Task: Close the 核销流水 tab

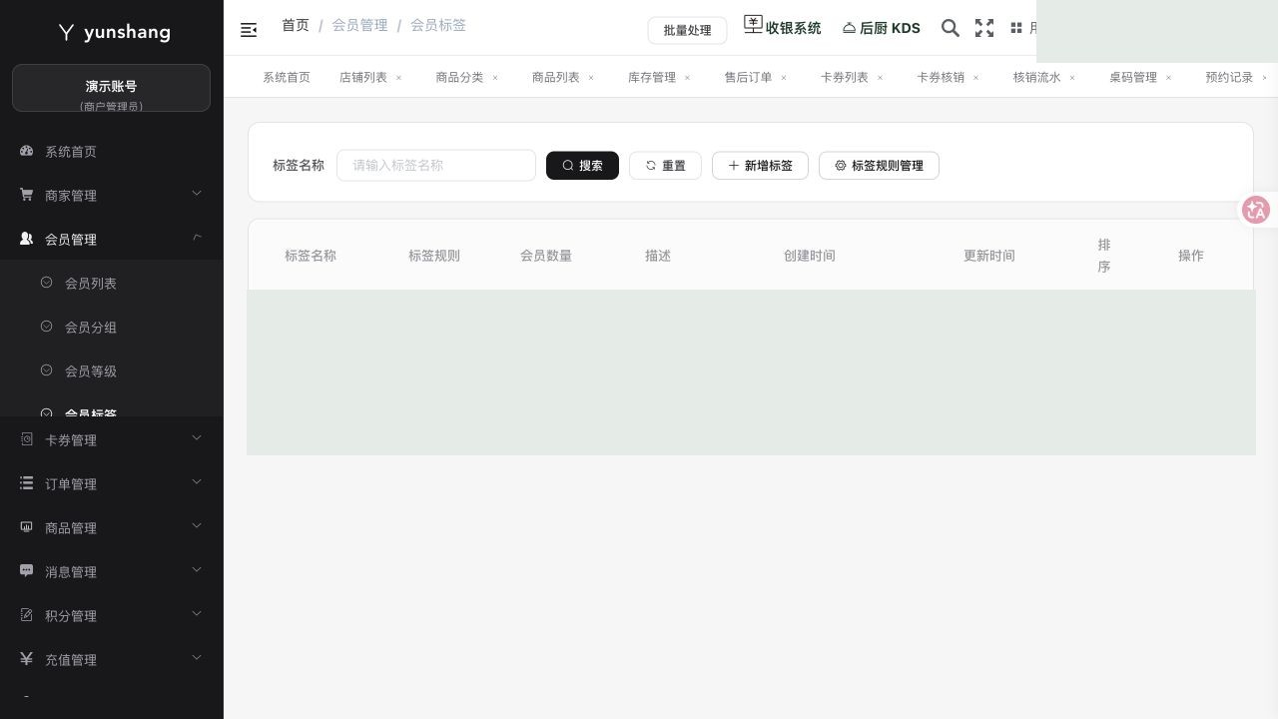Action: point(1072,78)
